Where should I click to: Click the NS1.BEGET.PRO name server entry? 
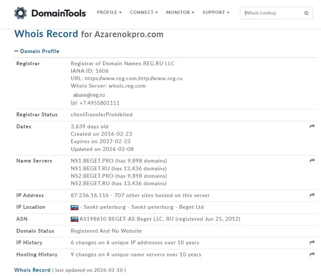119,161
